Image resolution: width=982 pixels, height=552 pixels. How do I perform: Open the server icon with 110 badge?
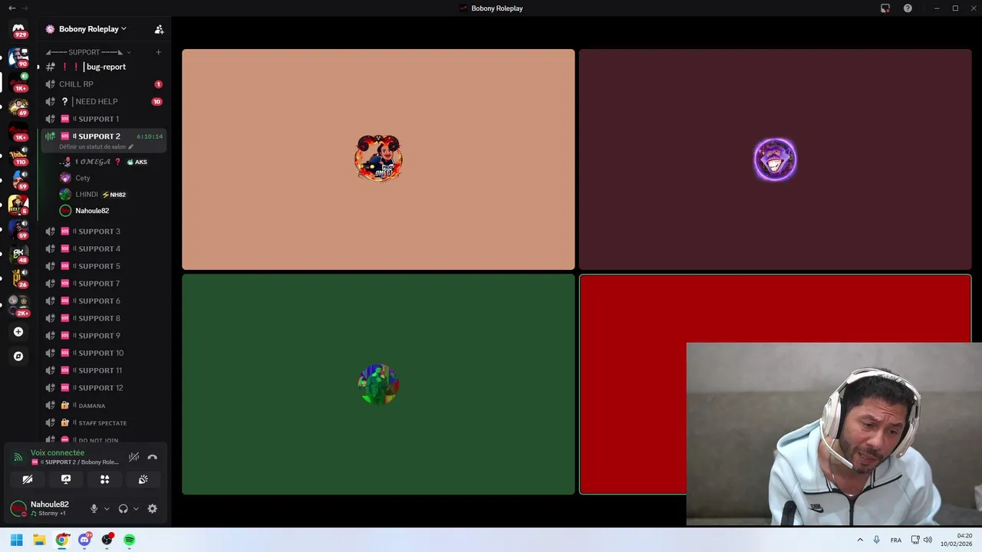pyautogui.click(x=18, y=156)
